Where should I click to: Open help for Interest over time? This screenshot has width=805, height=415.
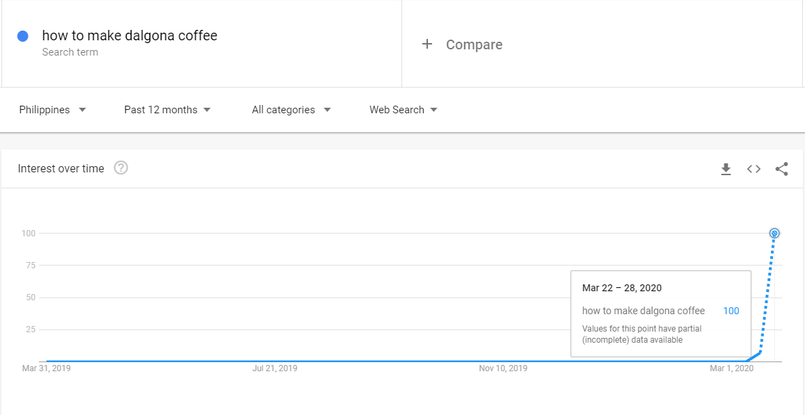coord(121,168)
